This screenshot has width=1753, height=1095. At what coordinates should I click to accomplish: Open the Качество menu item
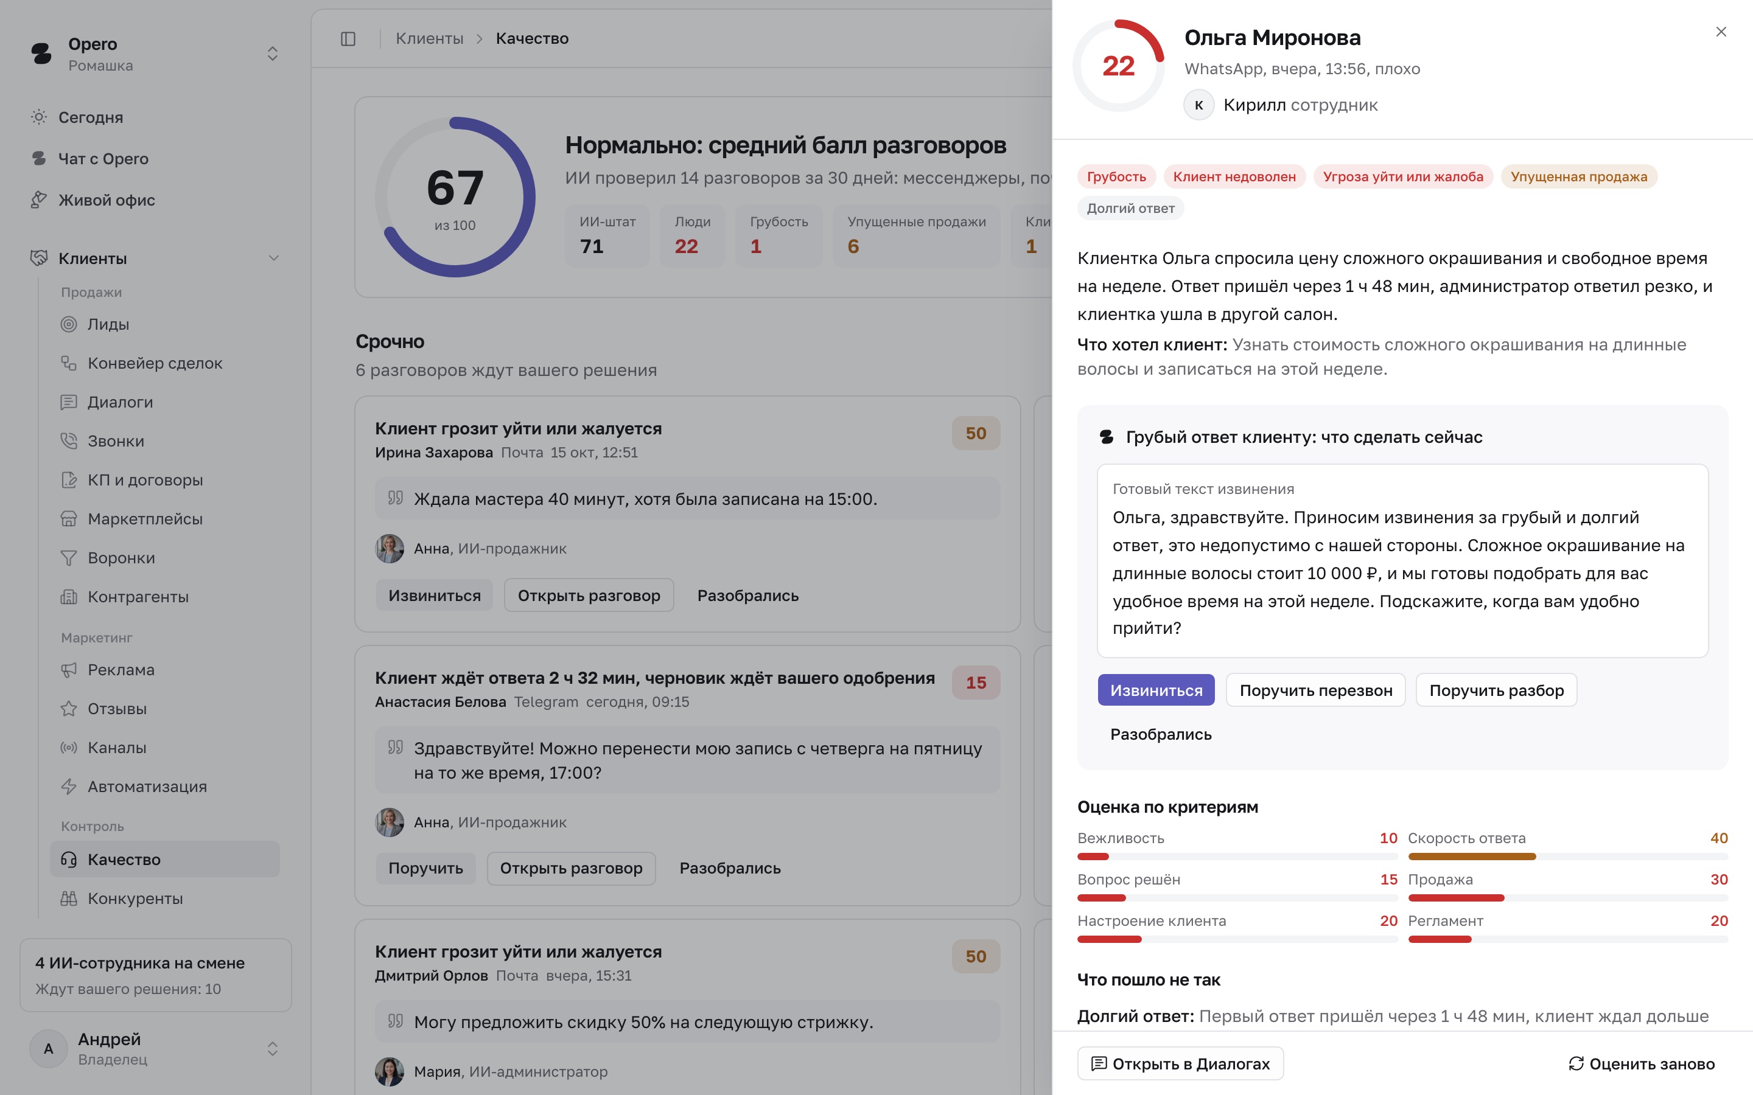165,859
